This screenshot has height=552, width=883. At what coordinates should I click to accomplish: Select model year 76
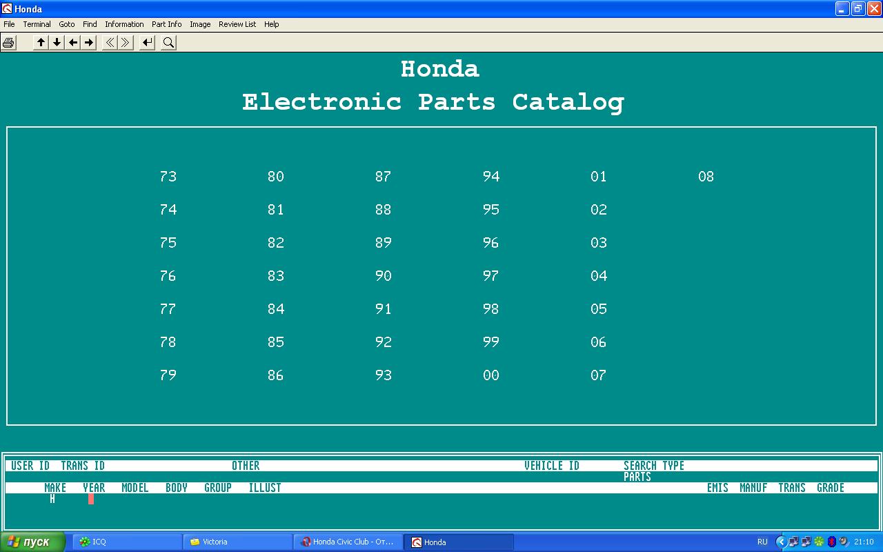(168, 276)
